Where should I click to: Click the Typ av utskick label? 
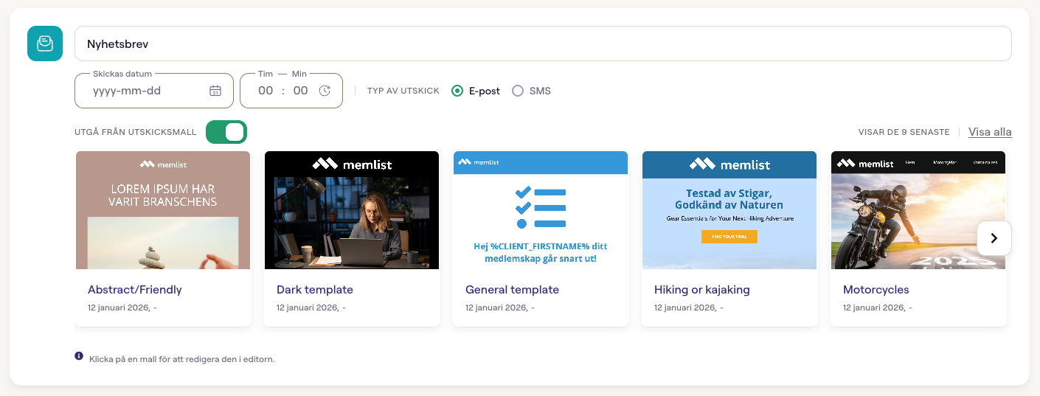pyautogui.click(x=403, y=91)
